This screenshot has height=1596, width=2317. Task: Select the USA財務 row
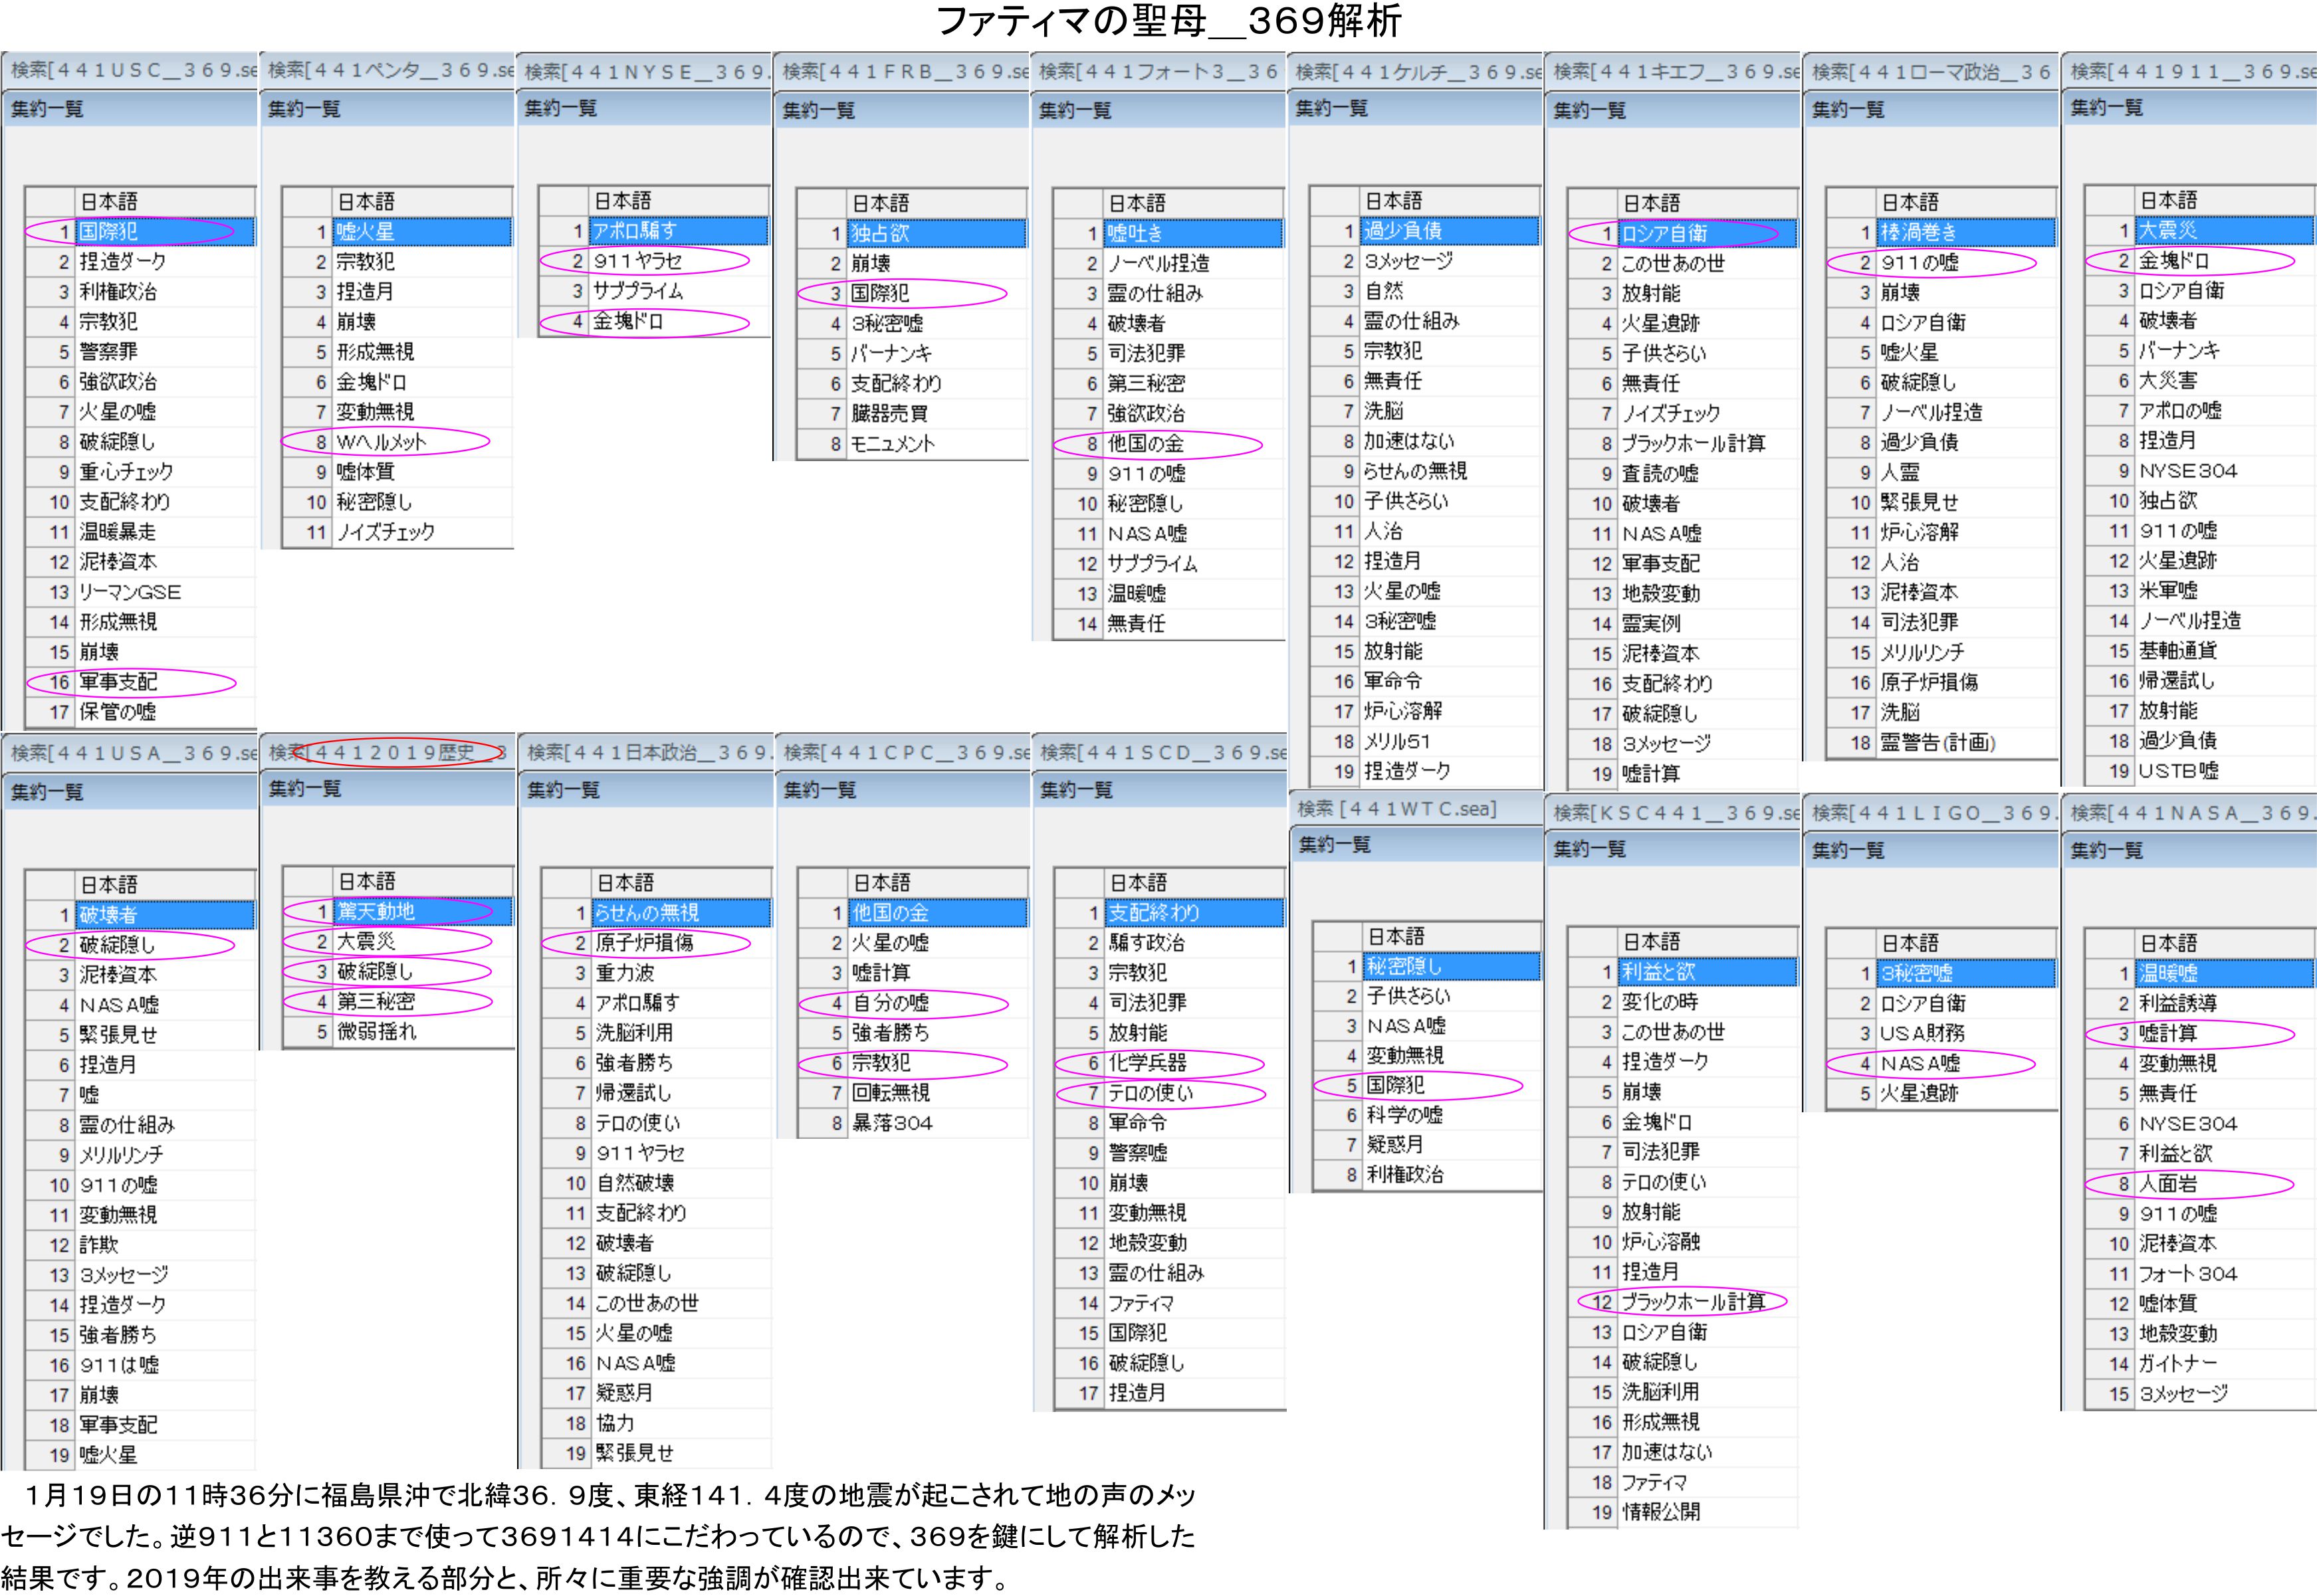[1922, 1034]
